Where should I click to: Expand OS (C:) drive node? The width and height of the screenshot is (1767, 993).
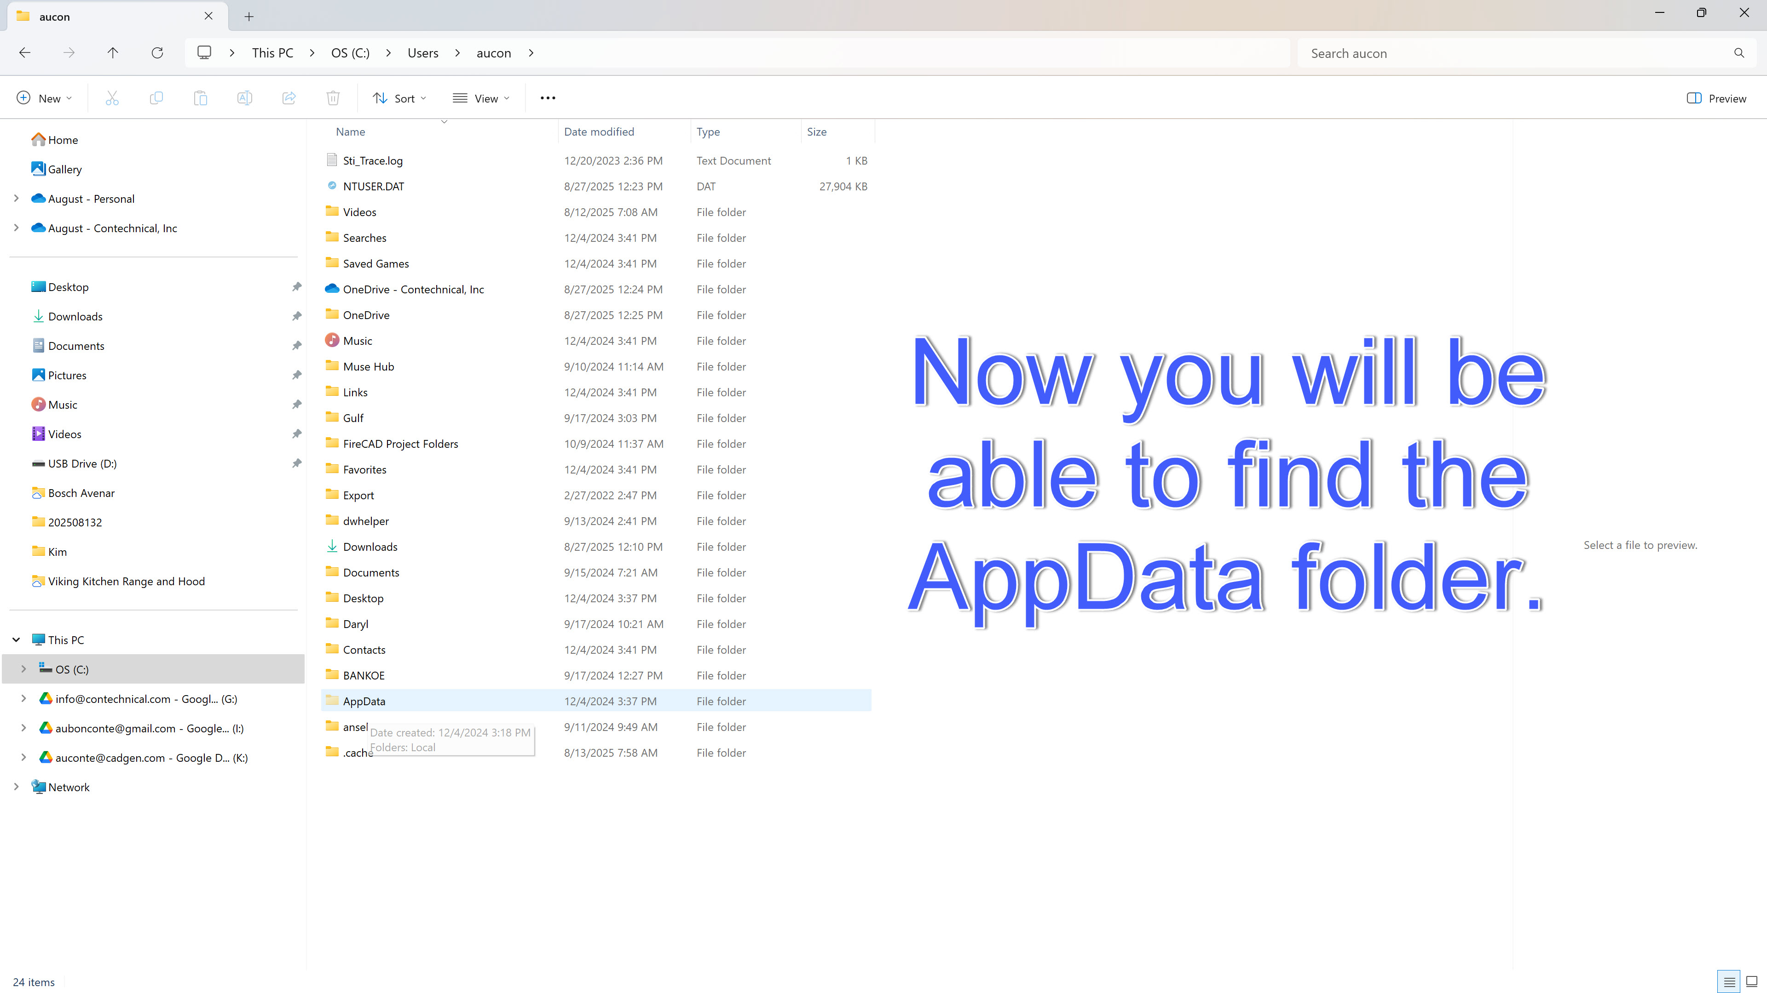point(24,669)
